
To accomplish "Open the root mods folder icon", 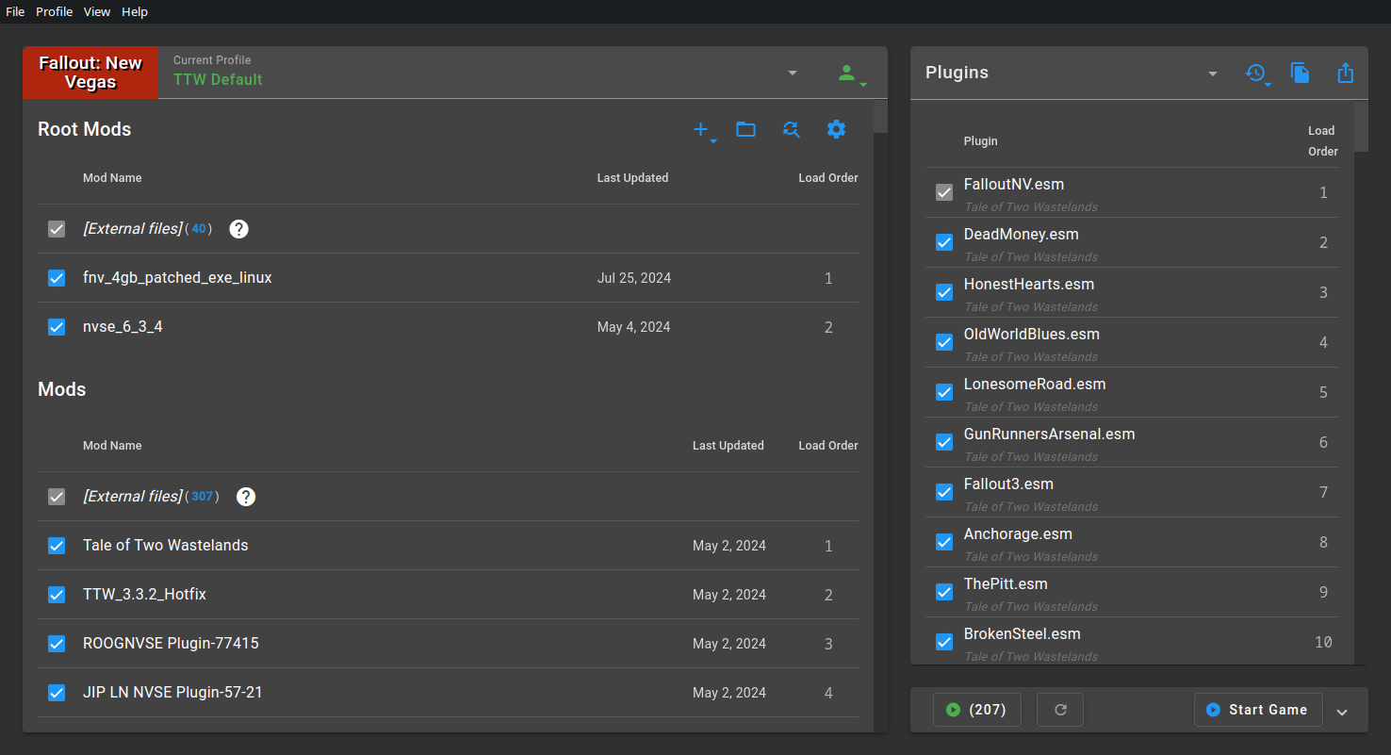I will pos(745,129).
